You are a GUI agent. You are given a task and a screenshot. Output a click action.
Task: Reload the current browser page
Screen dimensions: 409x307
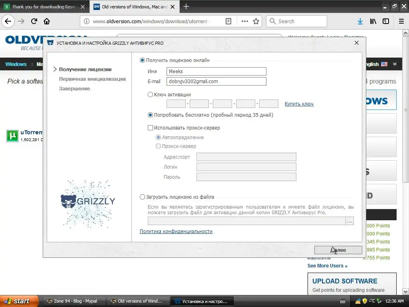point(34,21)
